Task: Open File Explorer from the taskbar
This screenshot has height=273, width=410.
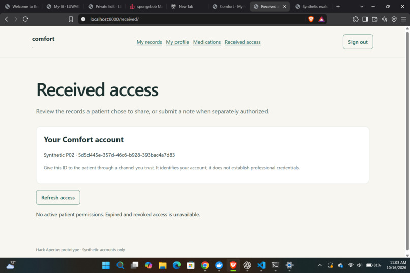Action: tap(163, 265)
